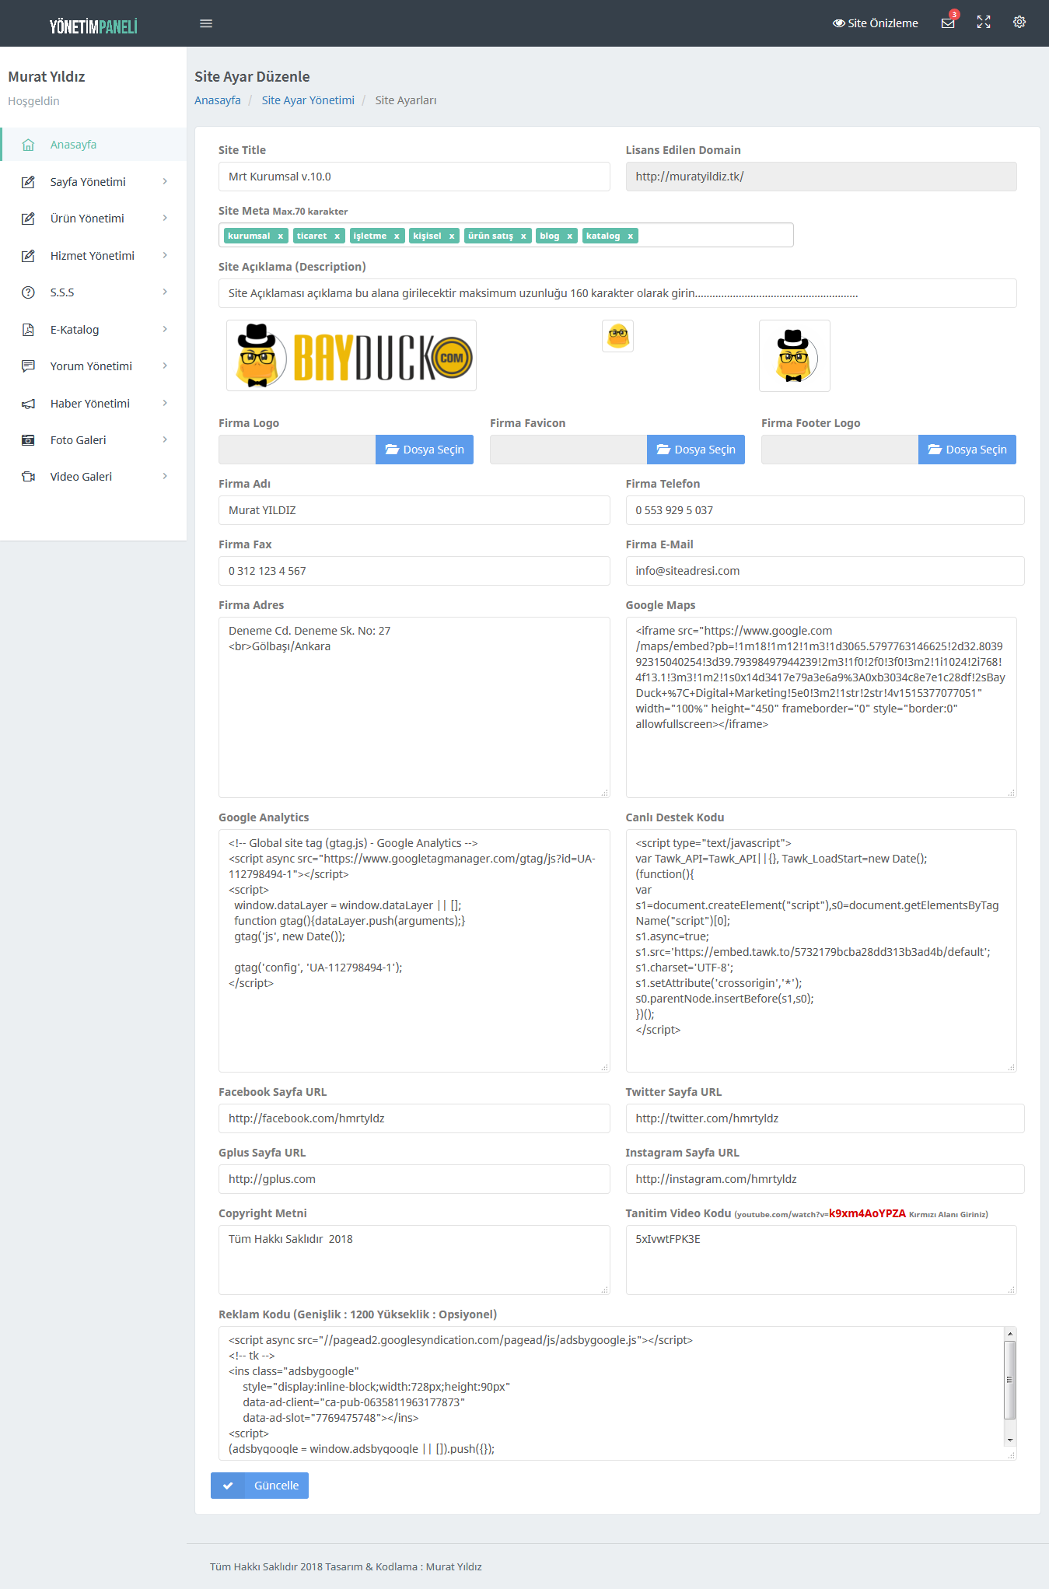Click the YÖNETİMPANELİ logo in header
The width and height of the screenshot is (1049, 1589).
click(93, 26)
